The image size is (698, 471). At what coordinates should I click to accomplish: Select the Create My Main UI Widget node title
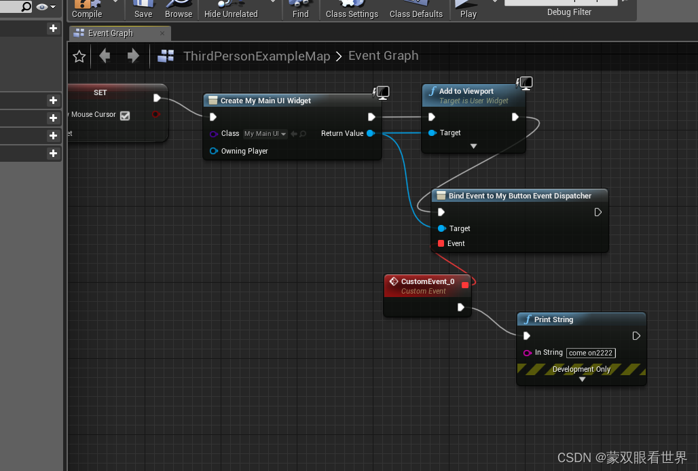(x=265, y=101)
